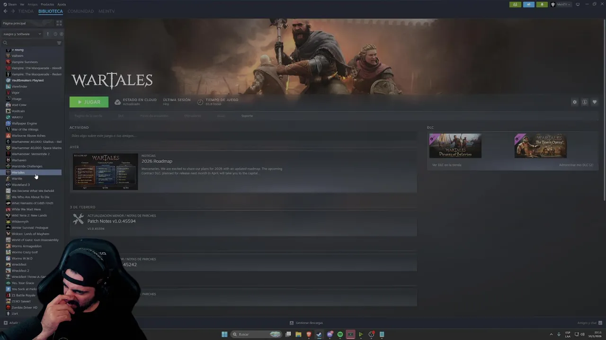
Task: Open the green notifications bell
Action: tap(542, 4)
